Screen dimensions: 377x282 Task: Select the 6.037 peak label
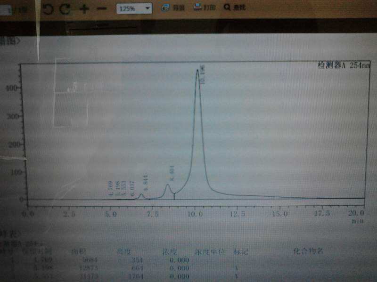coord(132,189)
